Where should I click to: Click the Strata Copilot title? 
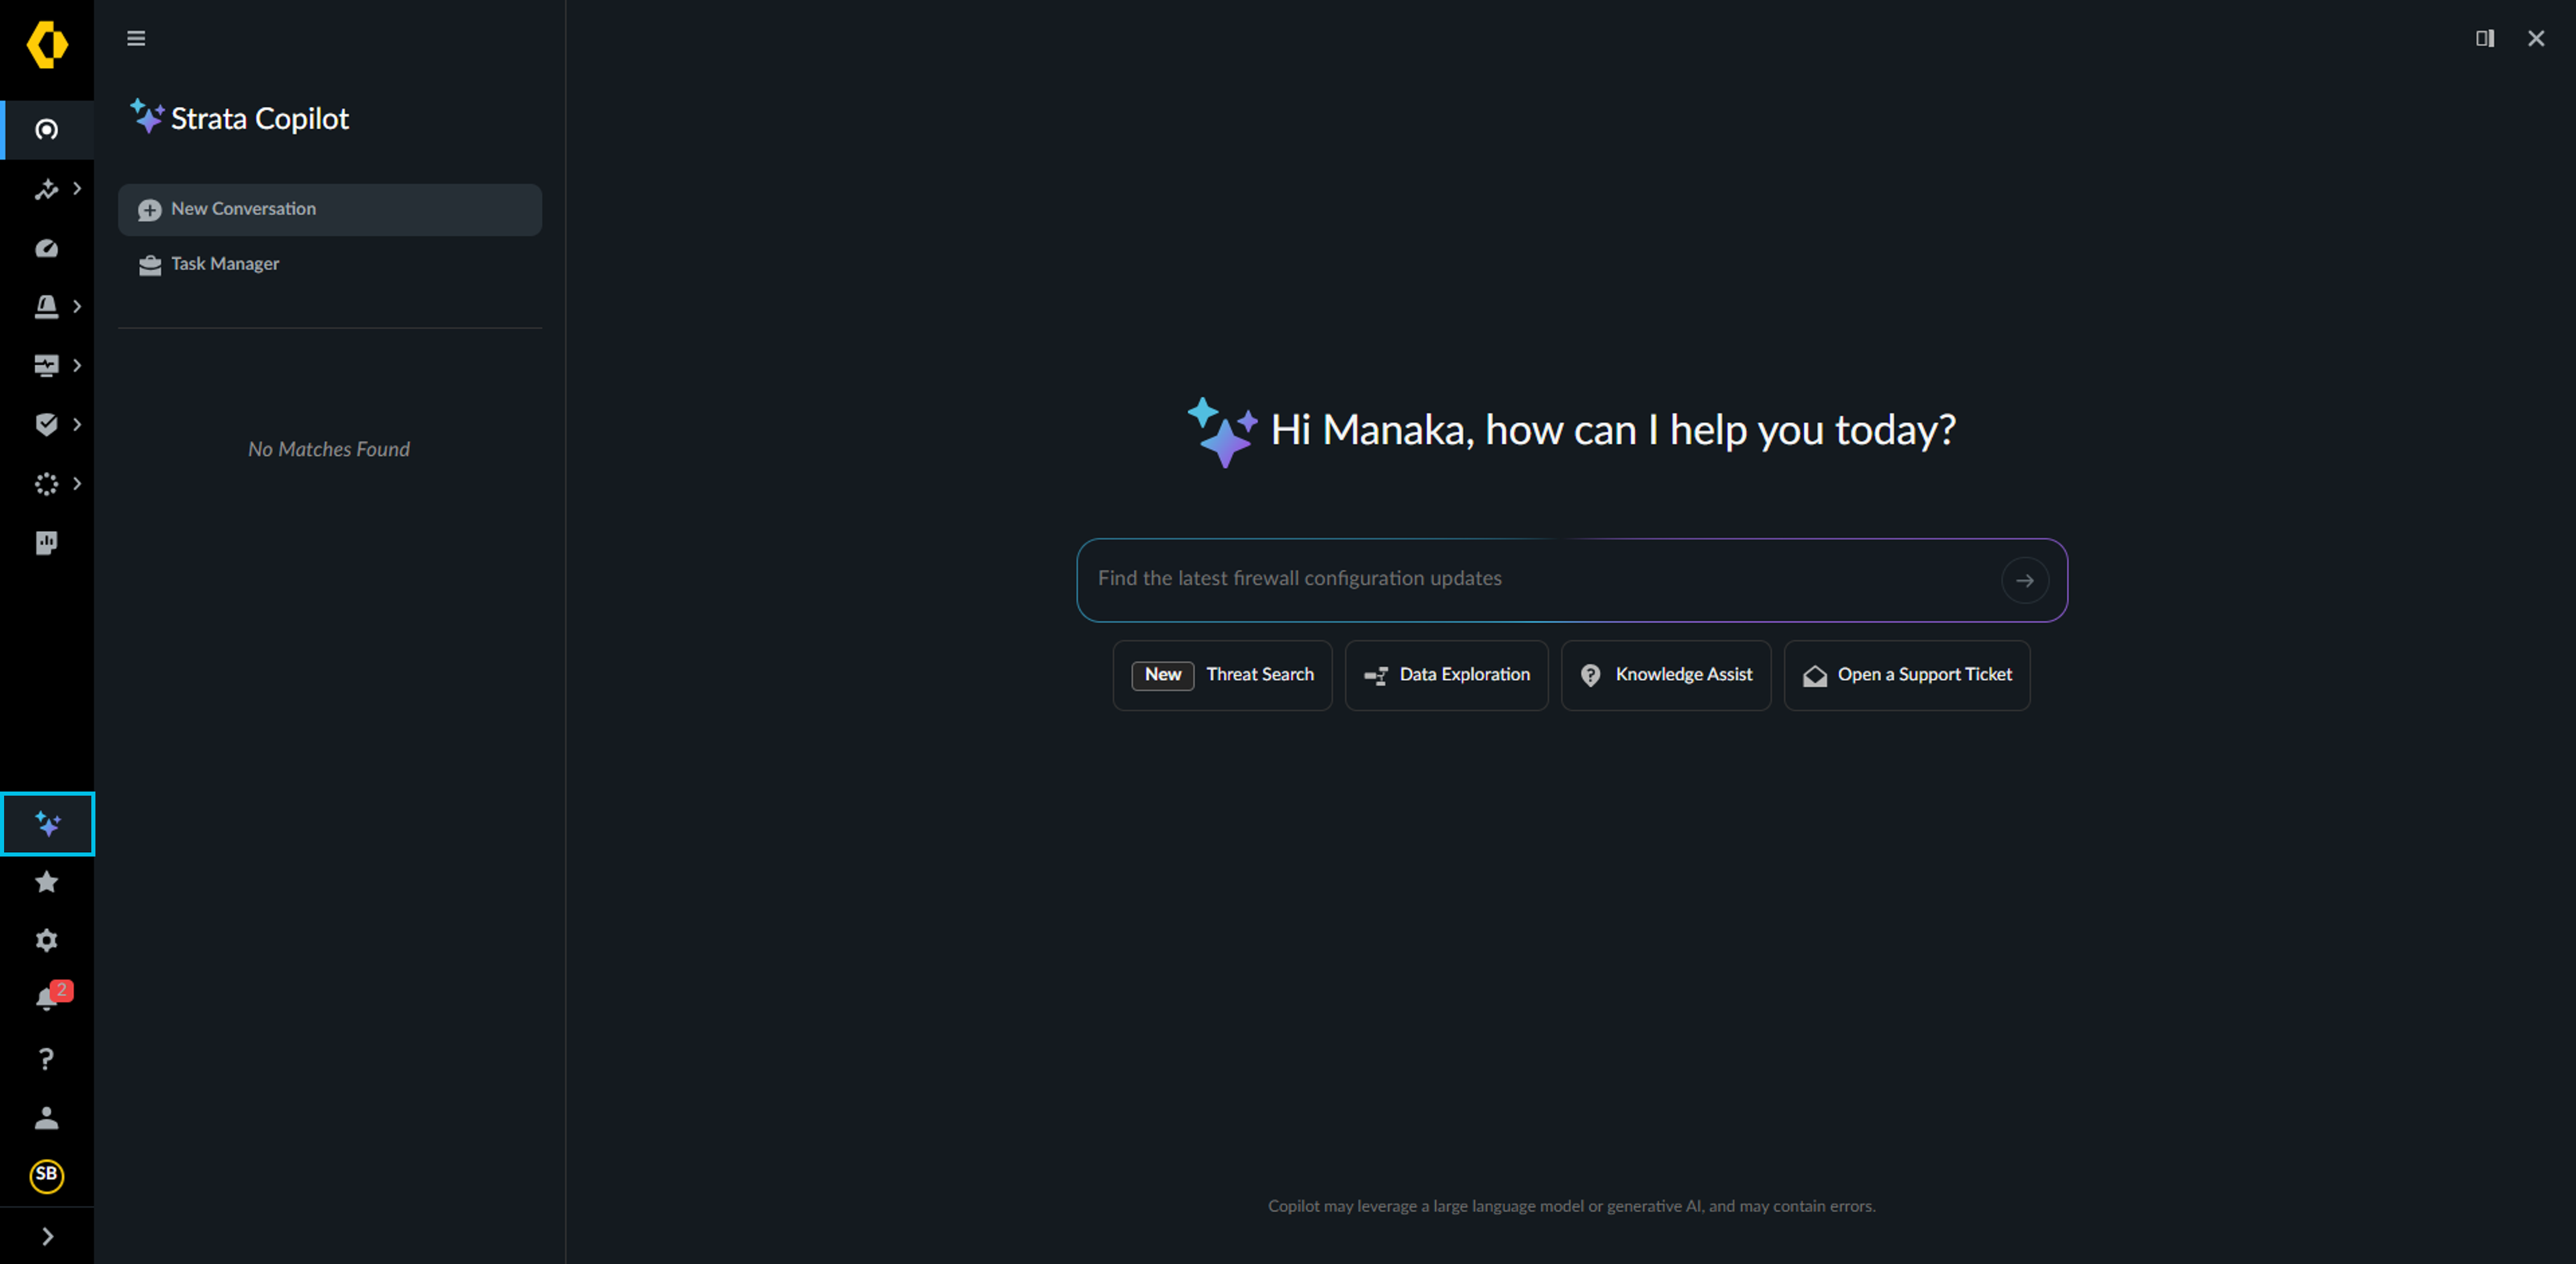click(260, 119)
